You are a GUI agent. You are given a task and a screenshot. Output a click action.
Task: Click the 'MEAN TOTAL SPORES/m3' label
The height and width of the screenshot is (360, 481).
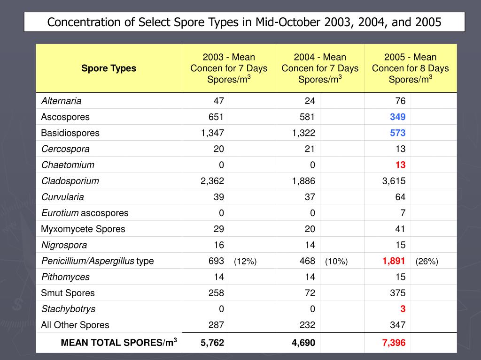pos(119,342)
